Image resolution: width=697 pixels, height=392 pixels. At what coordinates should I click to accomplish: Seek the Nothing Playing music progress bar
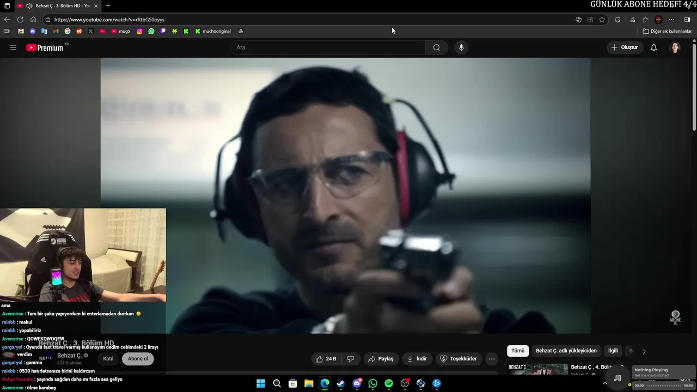click(x=663, y=385)
